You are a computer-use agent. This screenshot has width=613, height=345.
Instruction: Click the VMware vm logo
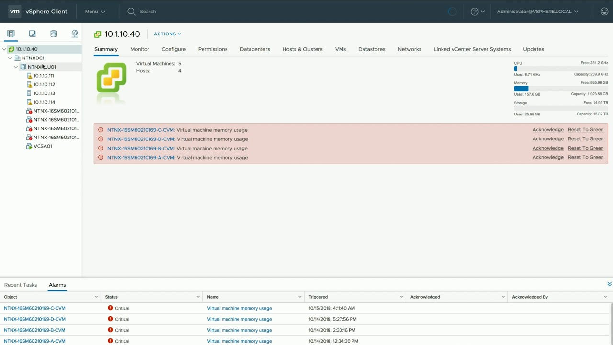coord(15,11)
